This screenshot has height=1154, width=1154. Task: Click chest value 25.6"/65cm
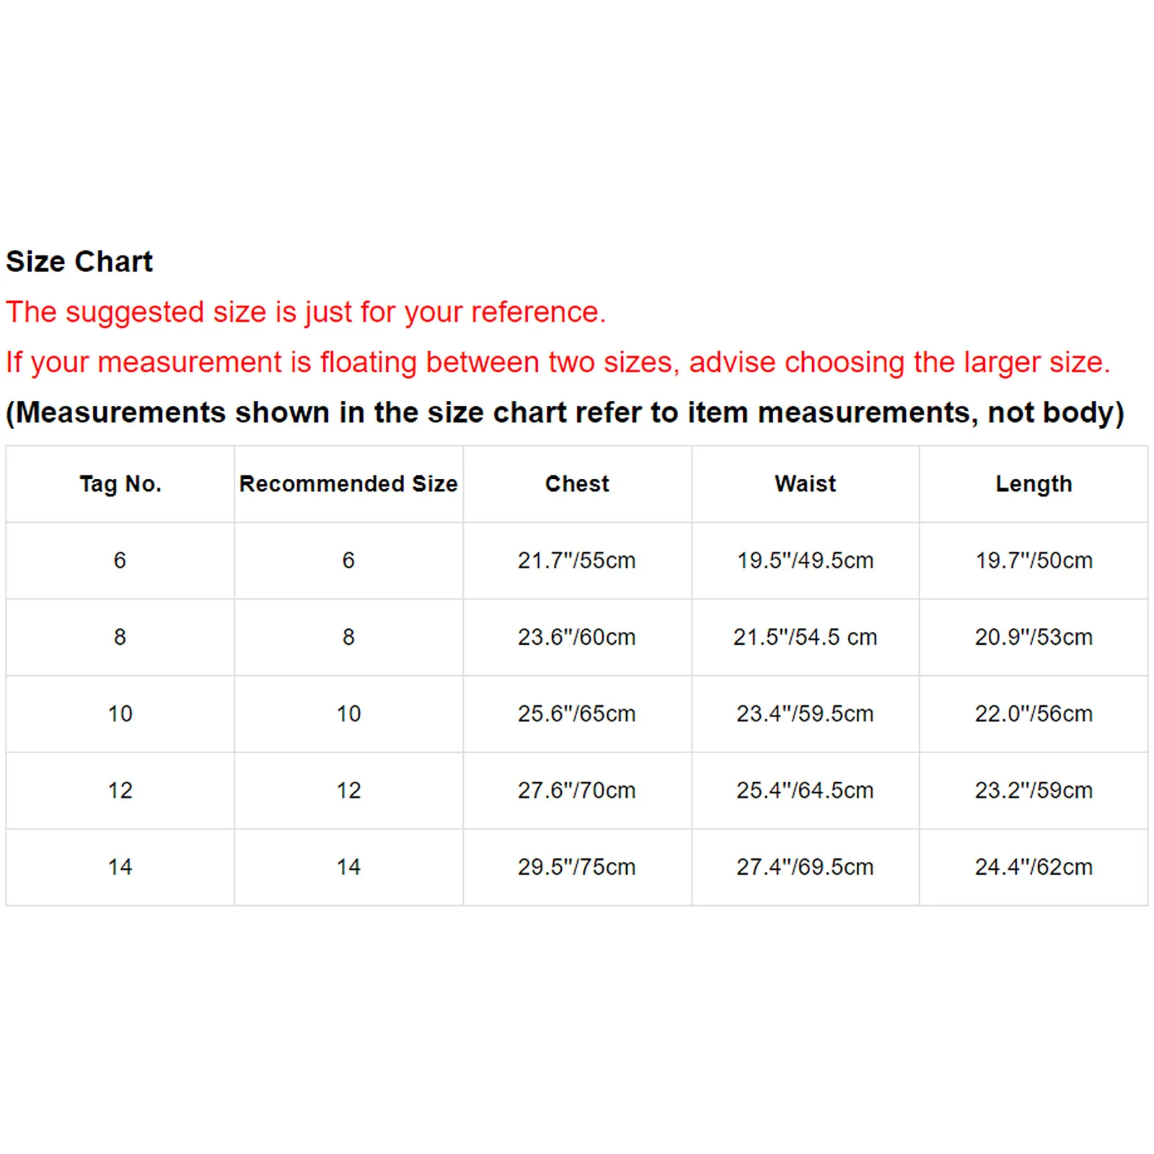click(576, 713)
